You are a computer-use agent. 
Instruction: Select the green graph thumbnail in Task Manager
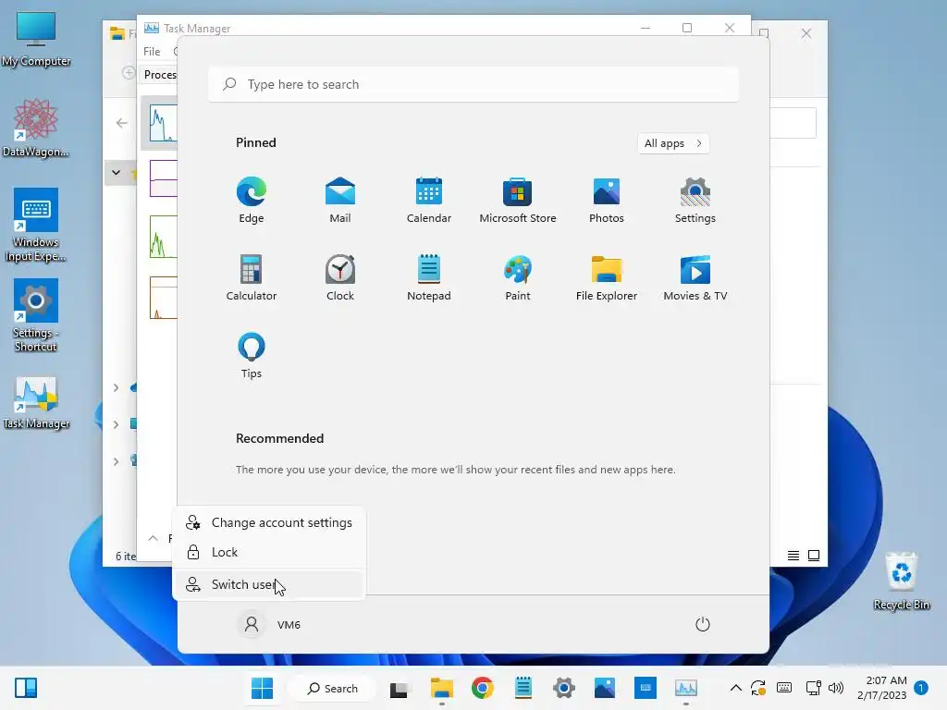[x=163, y=236]
